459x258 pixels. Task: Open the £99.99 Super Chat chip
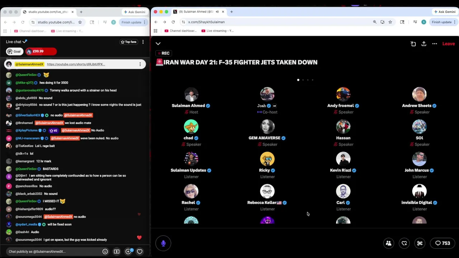point(41,51)
